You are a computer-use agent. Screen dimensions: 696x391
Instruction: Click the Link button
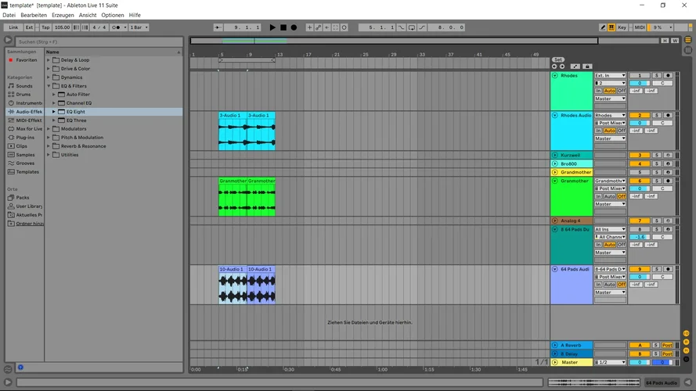pyautogui.click(x=13, y=27)
